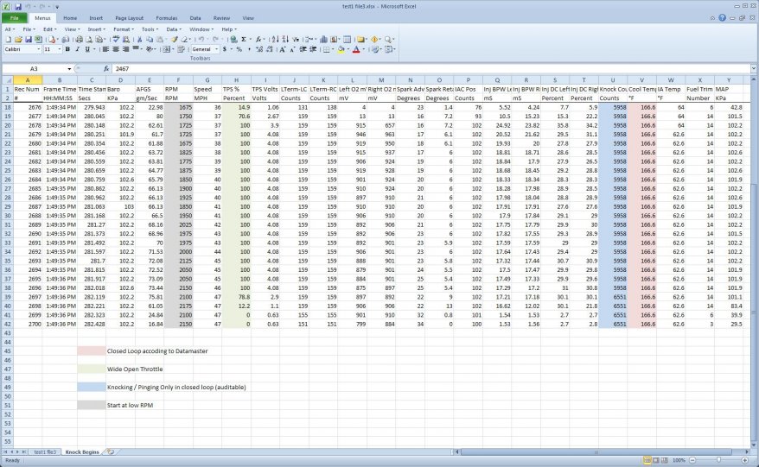Select the 'test1 file3' sheet tab
Screen dimensions: 759x467
pos(45,452)
